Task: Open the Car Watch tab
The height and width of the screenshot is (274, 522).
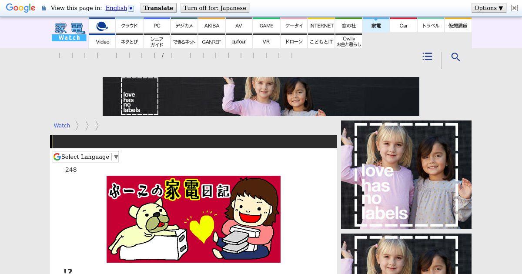Action: [403, 26]
